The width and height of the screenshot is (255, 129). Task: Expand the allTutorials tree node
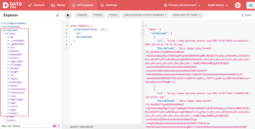(x=2, y=27)
